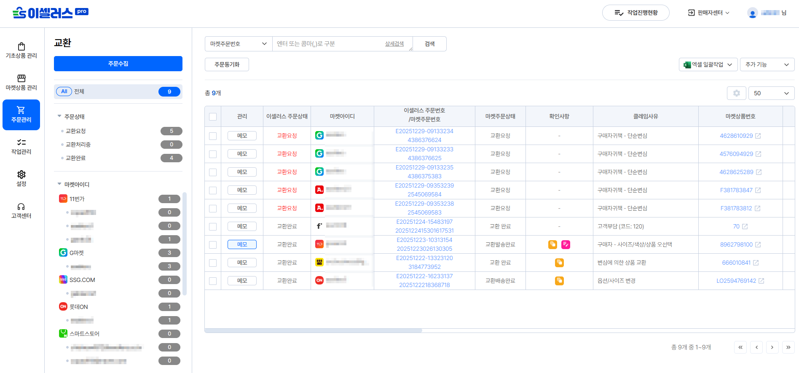Click the blue 주문수집 button
This screenshot has width=799, height=373.
118,64
